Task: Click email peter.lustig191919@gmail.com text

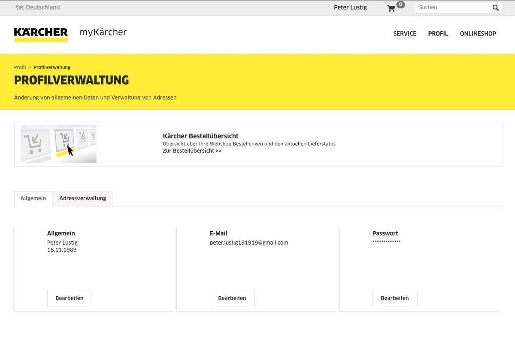Action: 249,243
